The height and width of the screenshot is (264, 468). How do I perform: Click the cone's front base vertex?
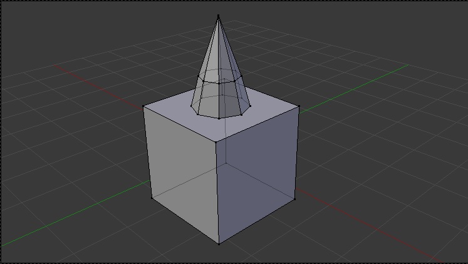point(219,118)
